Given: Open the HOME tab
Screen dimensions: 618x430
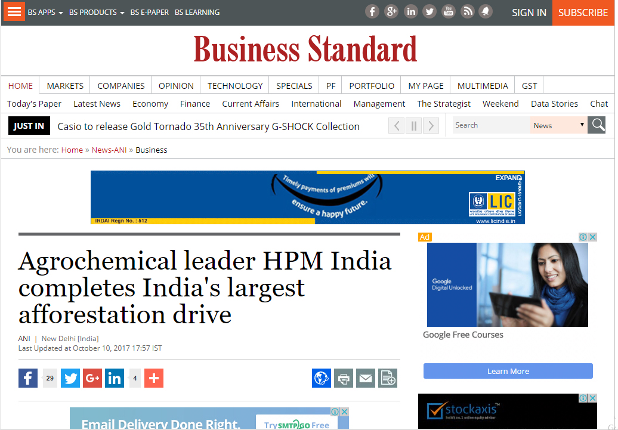Looking at the screenshot, I should point(20,86).
